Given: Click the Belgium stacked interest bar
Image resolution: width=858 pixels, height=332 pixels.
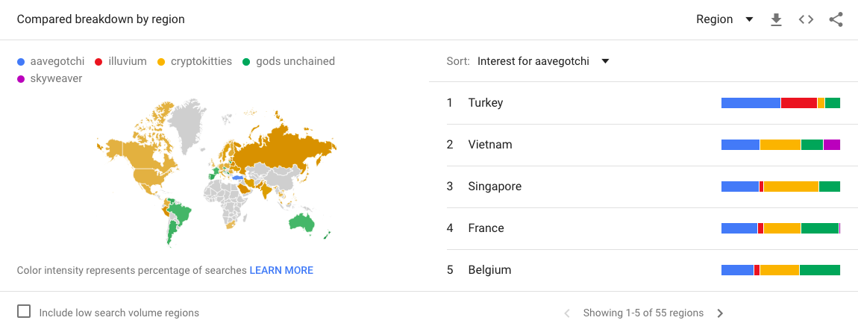Looking at the screenshot, I should click(780, 270).
